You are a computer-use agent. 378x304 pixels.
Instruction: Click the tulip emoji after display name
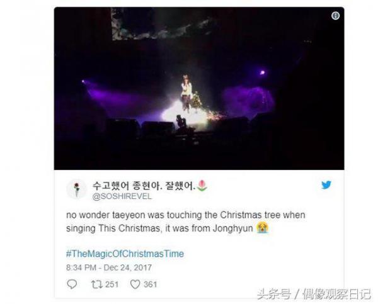tap(202, 186)
